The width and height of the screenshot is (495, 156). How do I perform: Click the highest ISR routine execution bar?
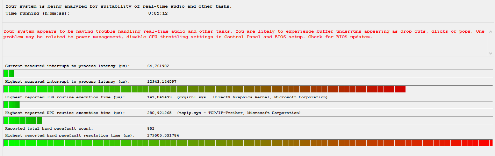click(247, 105)
